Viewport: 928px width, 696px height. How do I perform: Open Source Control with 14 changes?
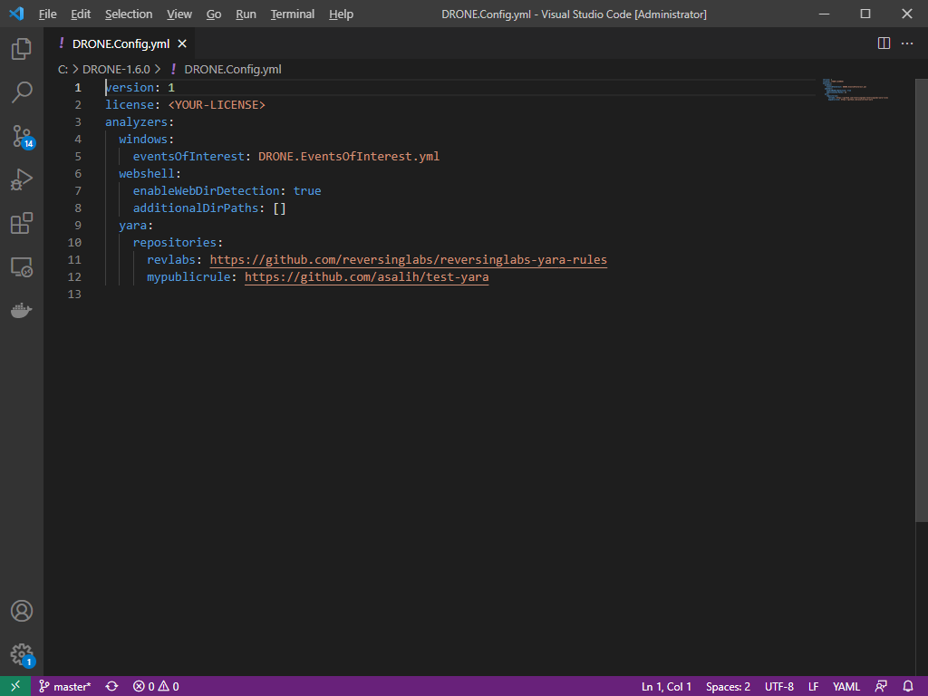tap(22, 136)
